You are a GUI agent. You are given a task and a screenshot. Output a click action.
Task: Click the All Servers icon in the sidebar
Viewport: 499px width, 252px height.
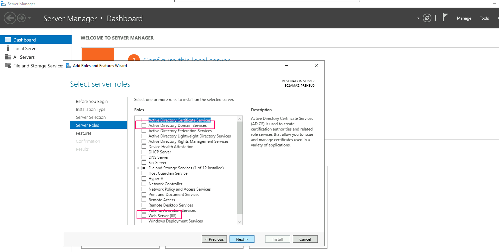8,57
